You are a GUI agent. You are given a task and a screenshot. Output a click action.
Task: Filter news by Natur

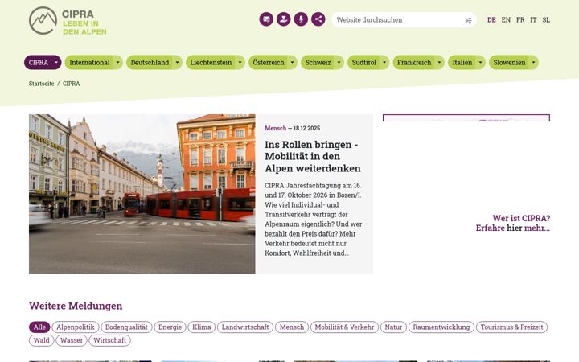(393, 327)
